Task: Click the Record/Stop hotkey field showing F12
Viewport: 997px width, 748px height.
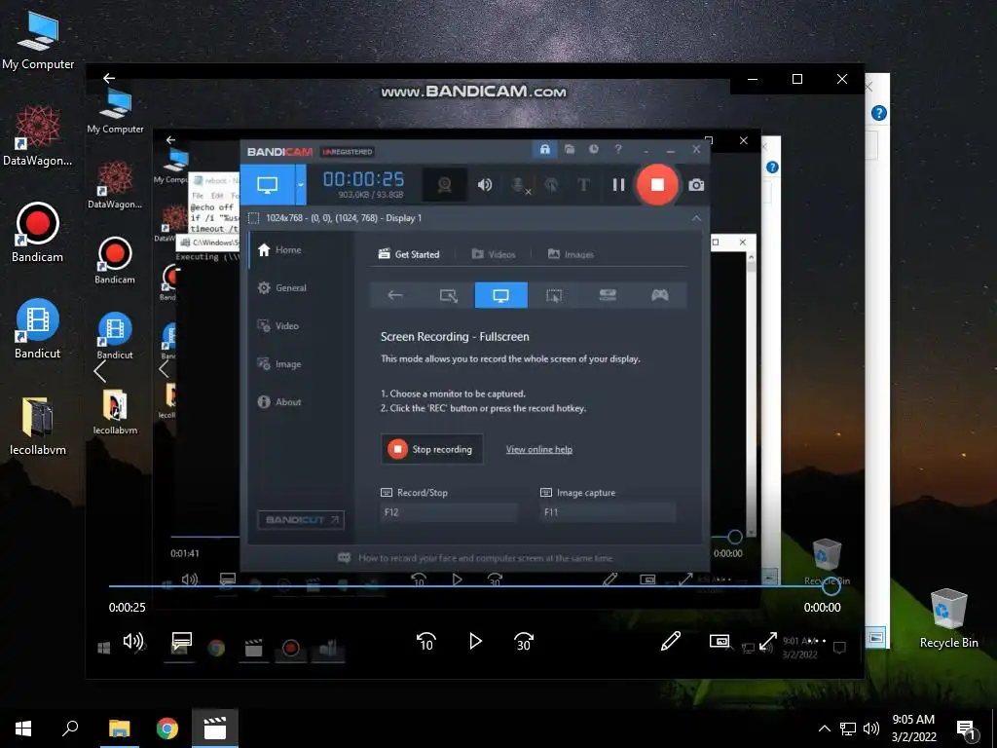Action: [449, 512]
